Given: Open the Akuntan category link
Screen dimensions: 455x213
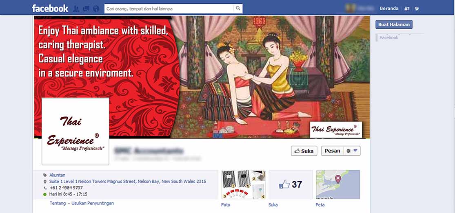Looking at the screenshot, I should (x=58, y=175).
